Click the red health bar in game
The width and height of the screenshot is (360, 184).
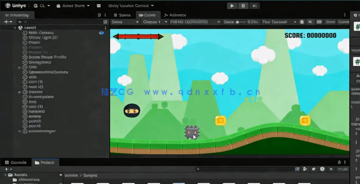point(138,36)
